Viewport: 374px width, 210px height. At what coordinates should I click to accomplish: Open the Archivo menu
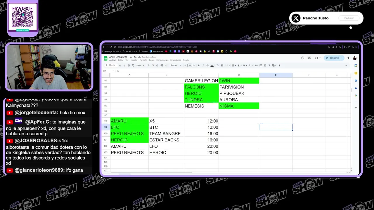(112, 60)
